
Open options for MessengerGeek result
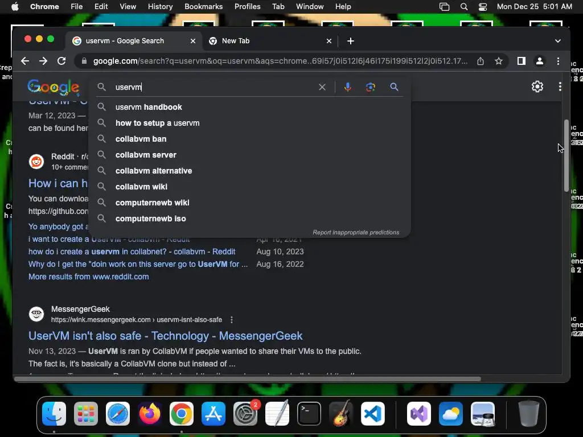(232, 320)
